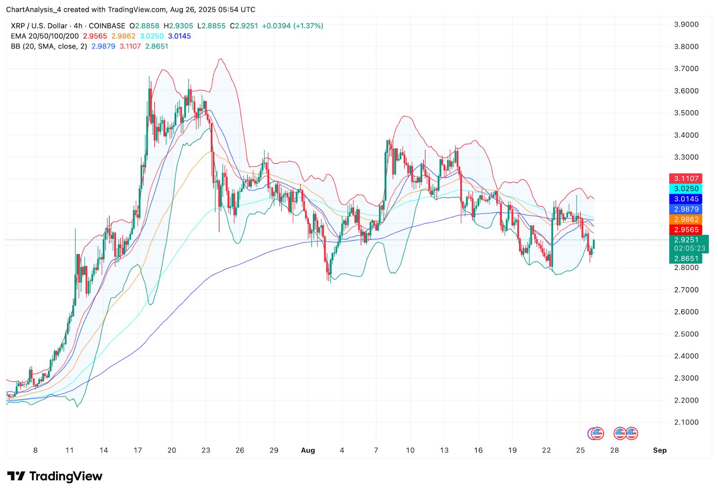Click the +1.37% change value in the legend
The image size is (718, 494).
[x=308, y=26]
